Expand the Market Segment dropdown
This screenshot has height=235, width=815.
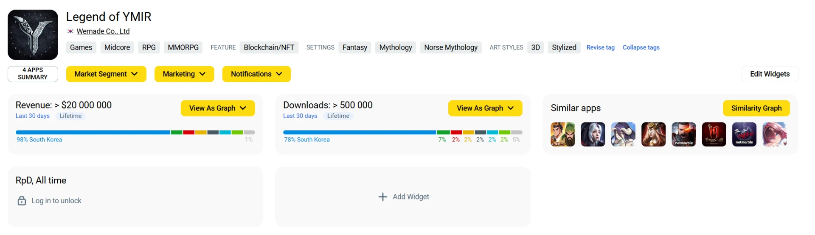pos(106,74)
